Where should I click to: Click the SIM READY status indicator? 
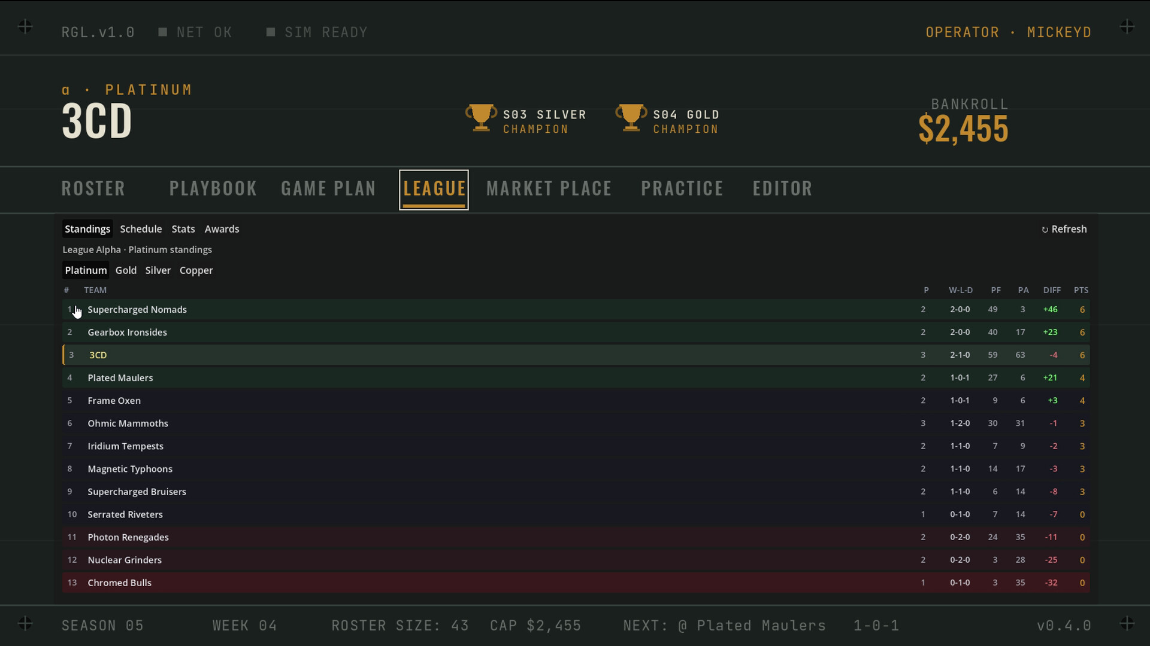pos(317,32)
